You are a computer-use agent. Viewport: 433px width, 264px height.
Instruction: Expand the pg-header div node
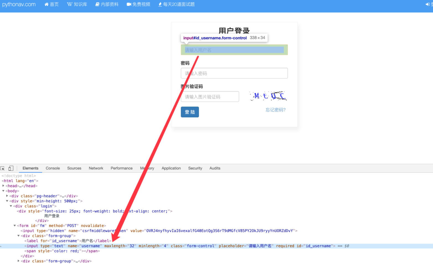click(7, 196)
